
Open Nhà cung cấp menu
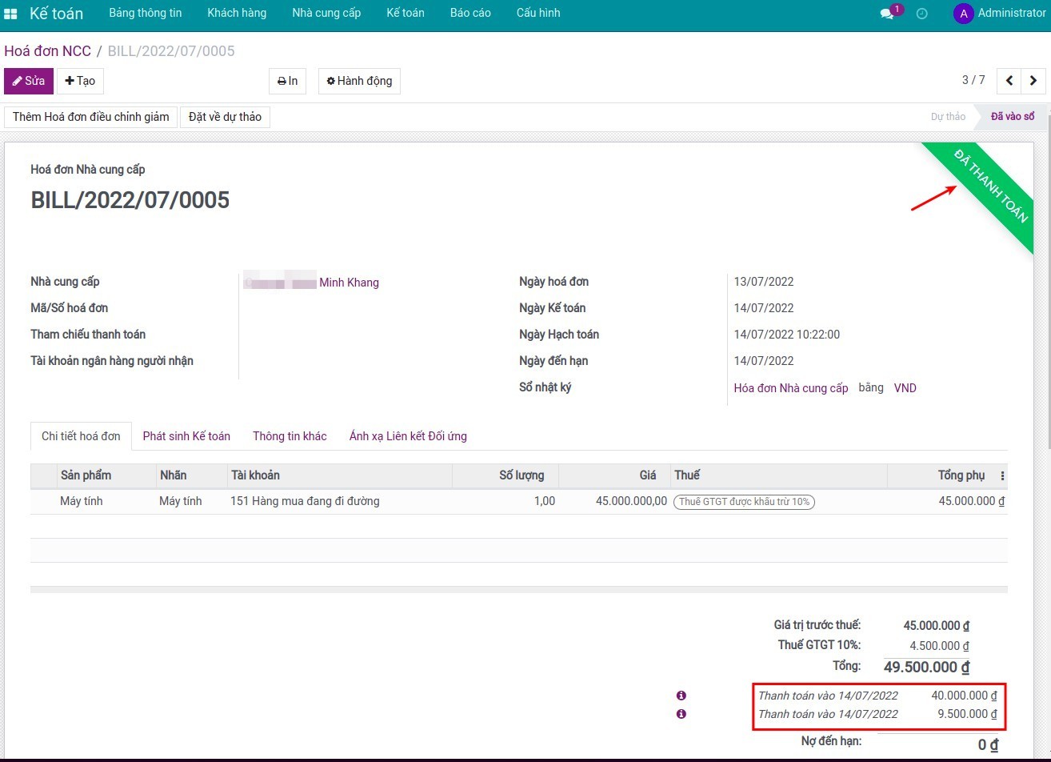coord(326,13)
